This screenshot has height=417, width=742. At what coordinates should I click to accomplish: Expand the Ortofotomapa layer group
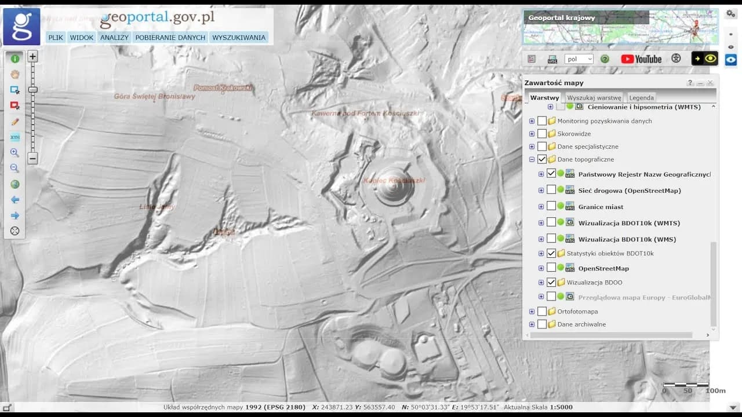[x=532, y=312]
